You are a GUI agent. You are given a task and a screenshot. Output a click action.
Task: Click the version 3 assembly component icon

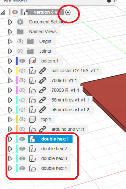click(25, 12)
